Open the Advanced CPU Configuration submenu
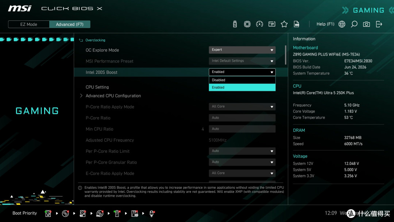394x222 pixels. coord(113,96)
